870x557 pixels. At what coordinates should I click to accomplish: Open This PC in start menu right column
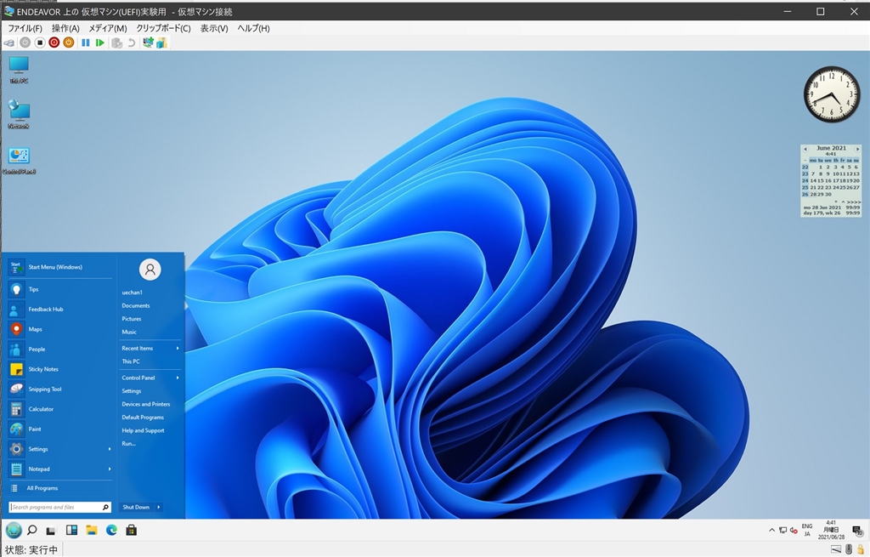pos(131,361)
